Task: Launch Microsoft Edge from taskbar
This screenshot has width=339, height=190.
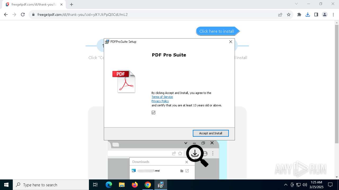Action: [109, 185]
